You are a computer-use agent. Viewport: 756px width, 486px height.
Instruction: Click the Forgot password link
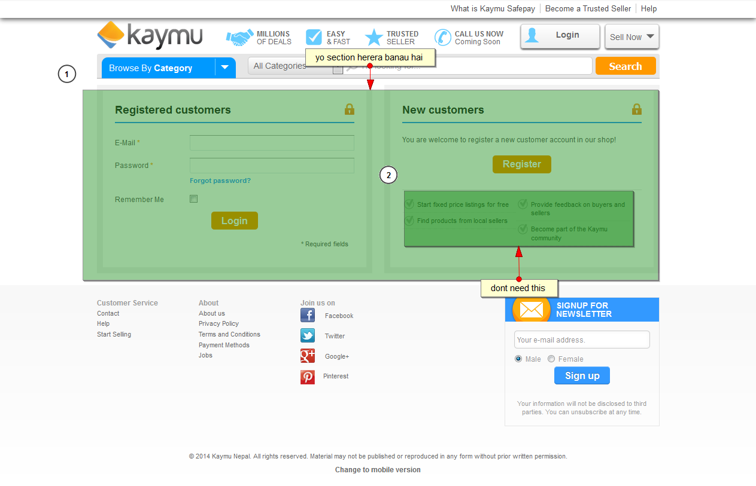pos(220,181)
